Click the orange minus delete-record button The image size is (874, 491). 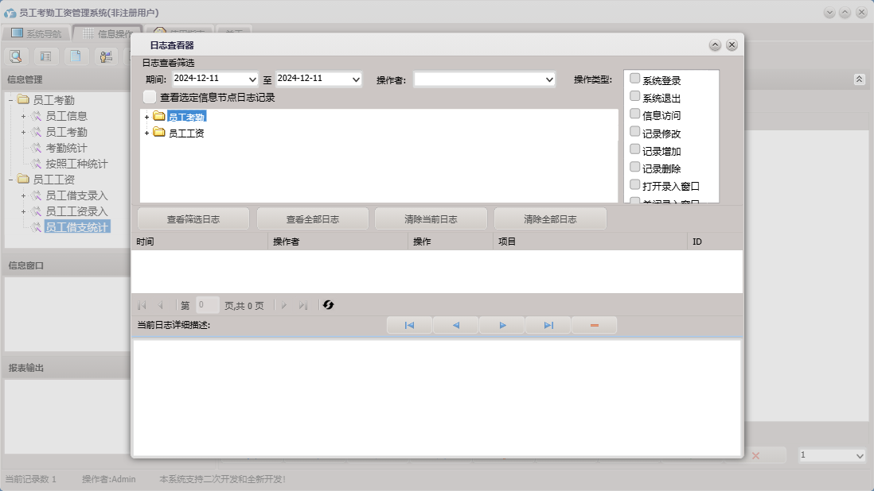594,325
